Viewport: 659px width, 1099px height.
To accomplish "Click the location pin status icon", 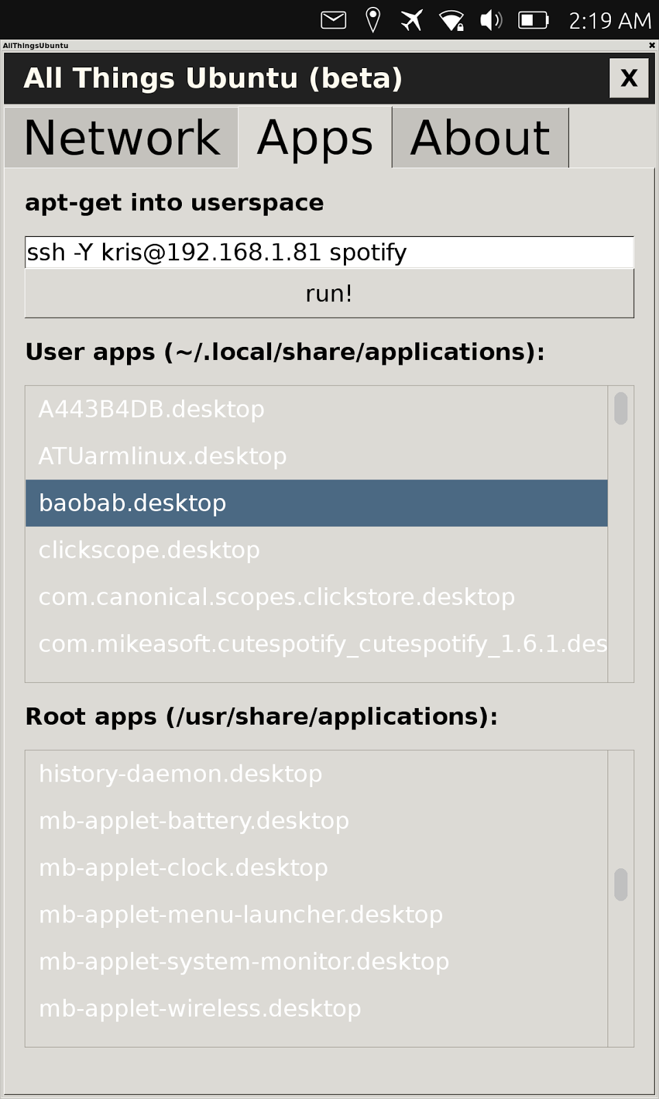I will click(373, 20).
